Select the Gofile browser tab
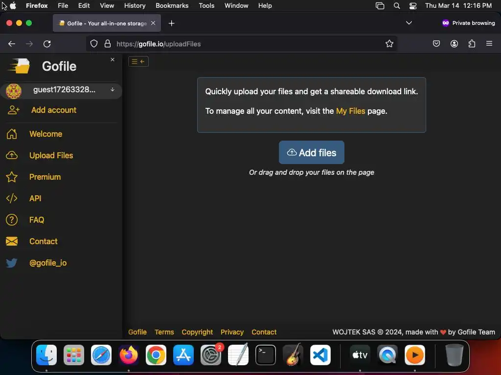The height and width of the screenshot is (375, 501). pos(107,23)
